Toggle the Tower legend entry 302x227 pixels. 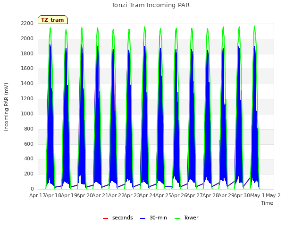186,218
